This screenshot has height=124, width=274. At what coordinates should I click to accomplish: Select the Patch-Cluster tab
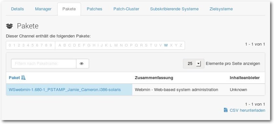pos(126,9)
